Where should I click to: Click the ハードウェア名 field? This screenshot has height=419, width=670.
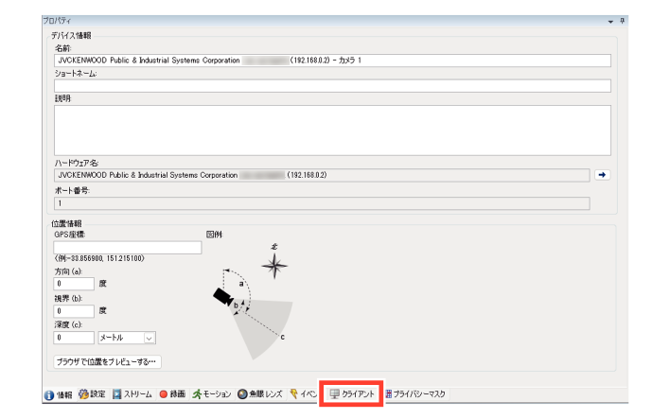322,175
